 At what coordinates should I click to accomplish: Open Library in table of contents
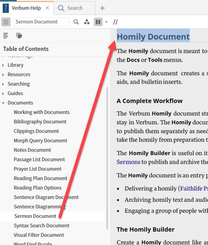point(16,65)
